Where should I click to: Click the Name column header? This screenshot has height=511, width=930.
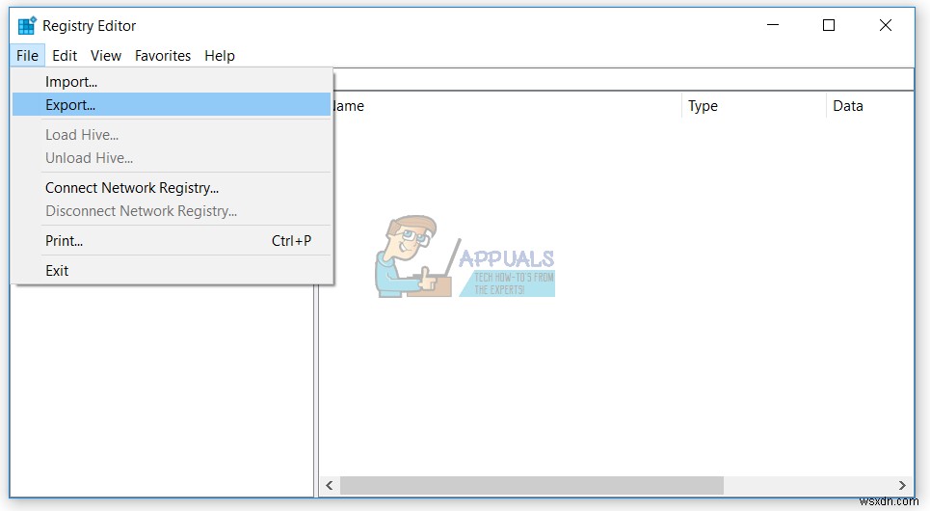pyautogui.click(x=507, y=106)
